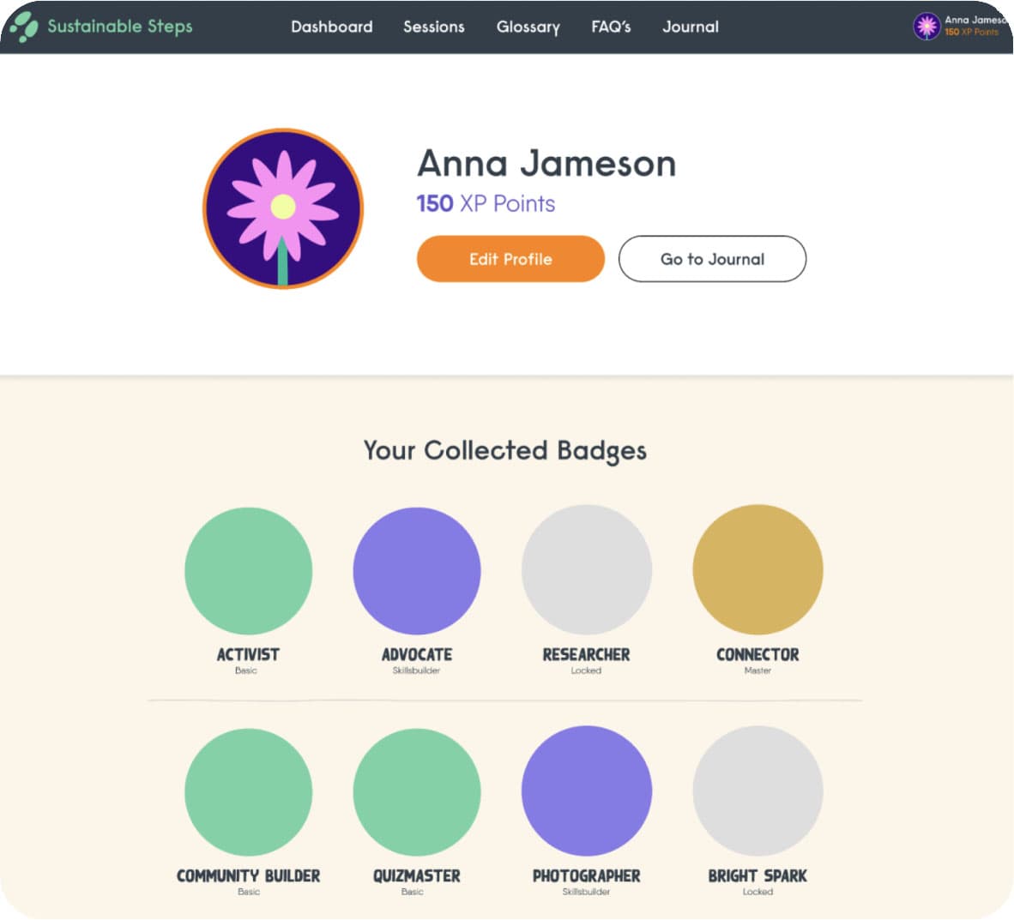Click the locked Bright Spark badge icon
Image resolution: width=1014 pixels, height=920 pixels.
(x=757, y=791)
